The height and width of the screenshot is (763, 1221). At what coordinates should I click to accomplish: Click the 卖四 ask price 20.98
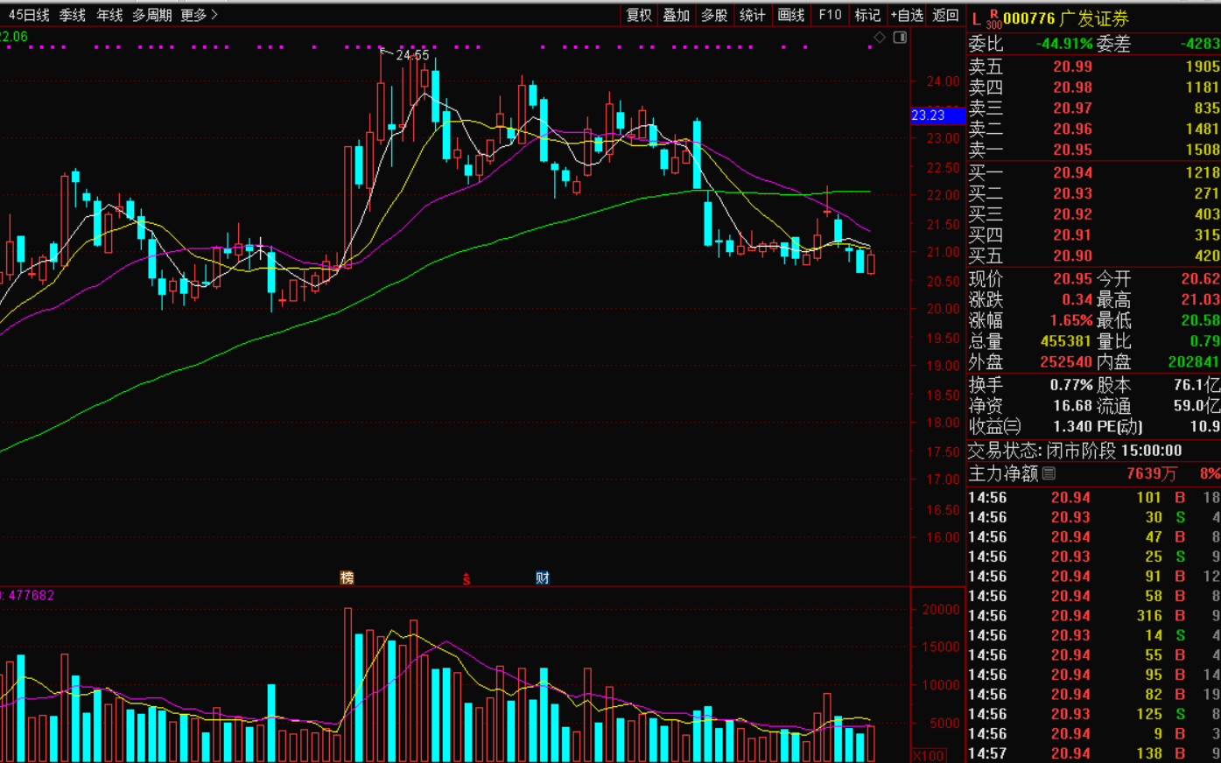[1072, 87]
